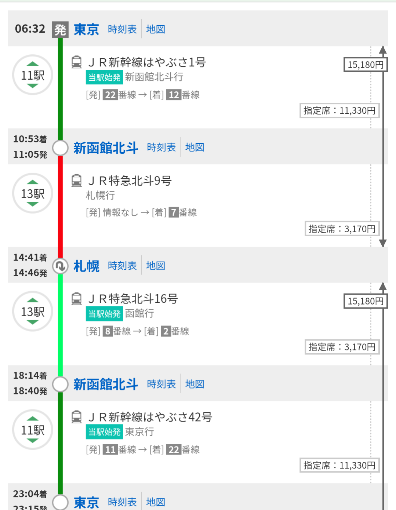Click the 札幌 station name link
The height and width of the screenshot is (510, 396).
point(87,266)
